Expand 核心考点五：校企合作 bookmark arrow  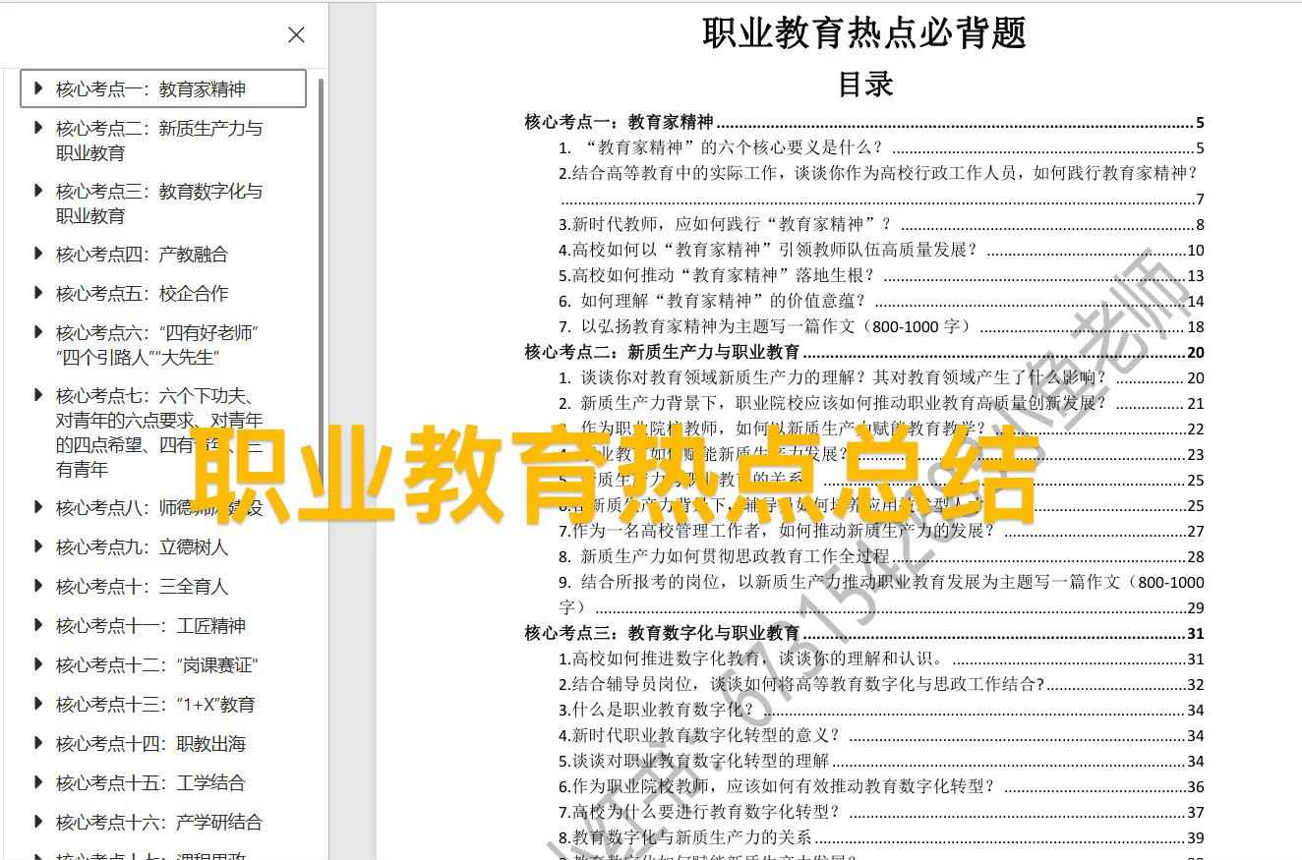[x=38, y=293]
